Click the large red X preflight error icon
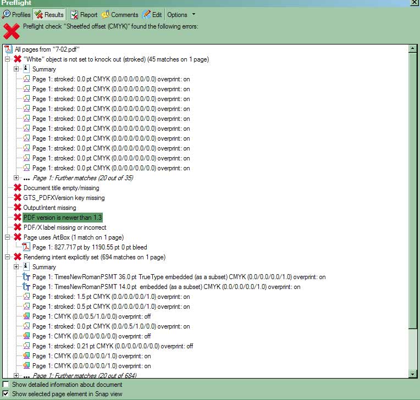 click(x=11, y=31)
